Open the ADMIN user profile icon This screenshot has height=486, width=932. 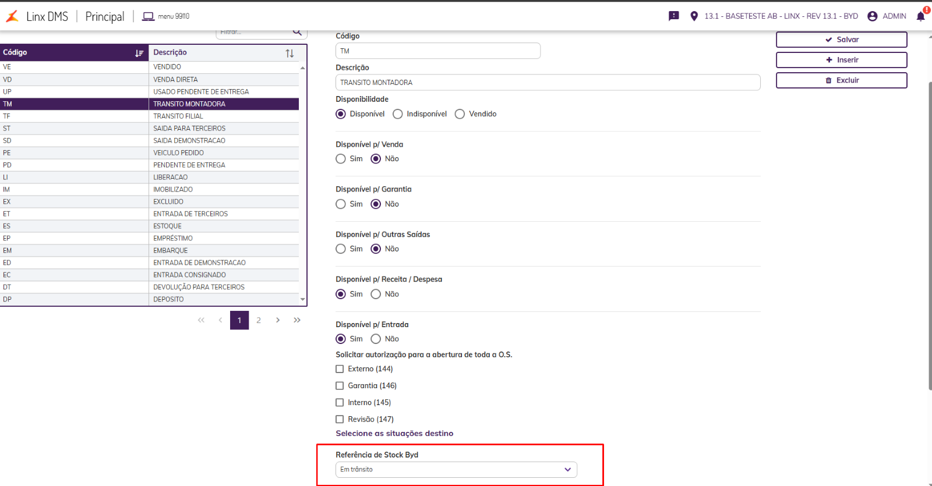tap(872, 16)
